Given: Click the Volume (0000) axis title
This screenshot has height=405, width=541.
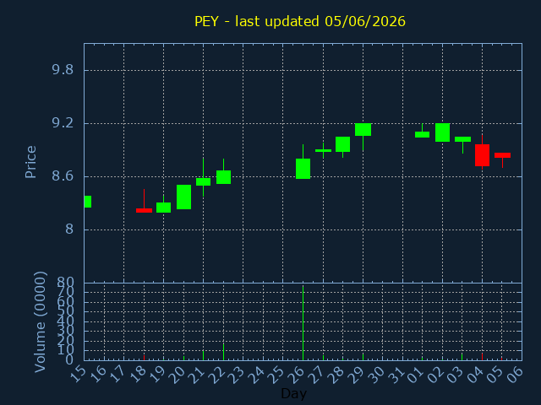Looking at the screenshot, I should click(x=40, y=322).
